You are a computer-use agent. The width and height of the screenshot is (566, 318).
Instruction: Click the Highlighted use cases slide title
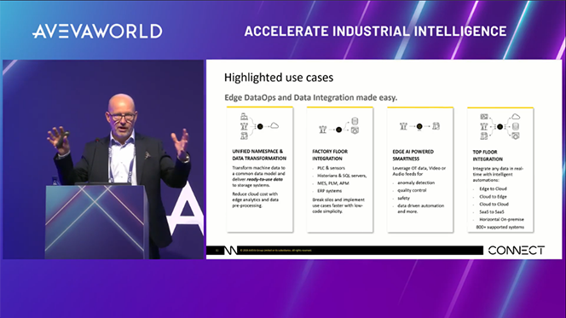[x=279, y=78]
